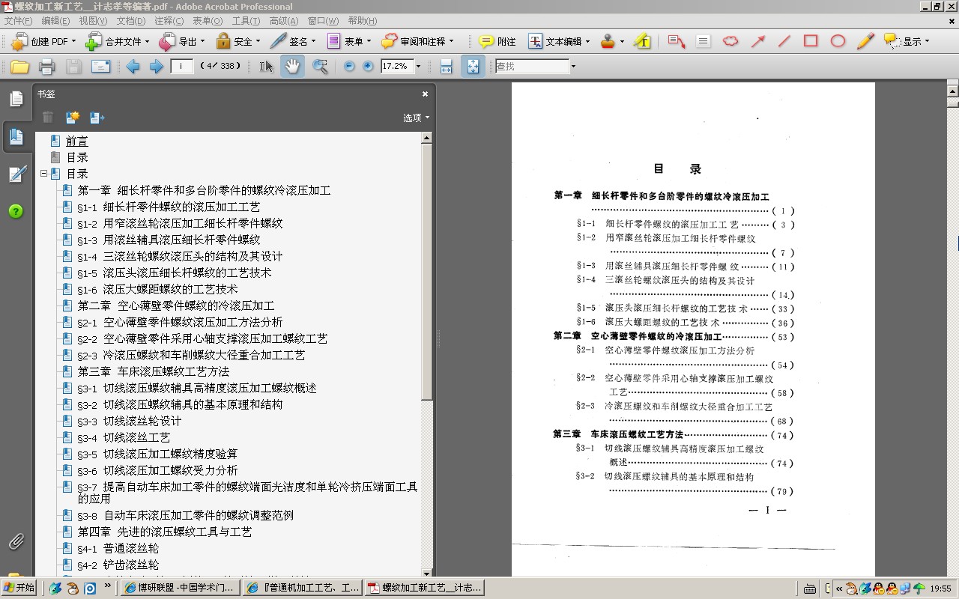Click the bookmarks panel scroll down arrow
The image size is (959, 599).
click(x=427, y=572)
